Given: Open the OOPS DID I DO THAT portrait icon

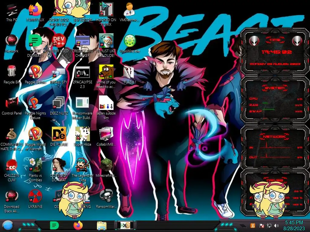Looking at the screenshot, I should coord(59,170).
